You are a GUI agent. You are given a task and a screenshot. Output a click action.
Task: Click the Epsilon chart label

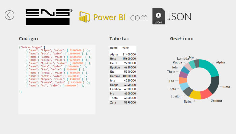pos(176,96)
